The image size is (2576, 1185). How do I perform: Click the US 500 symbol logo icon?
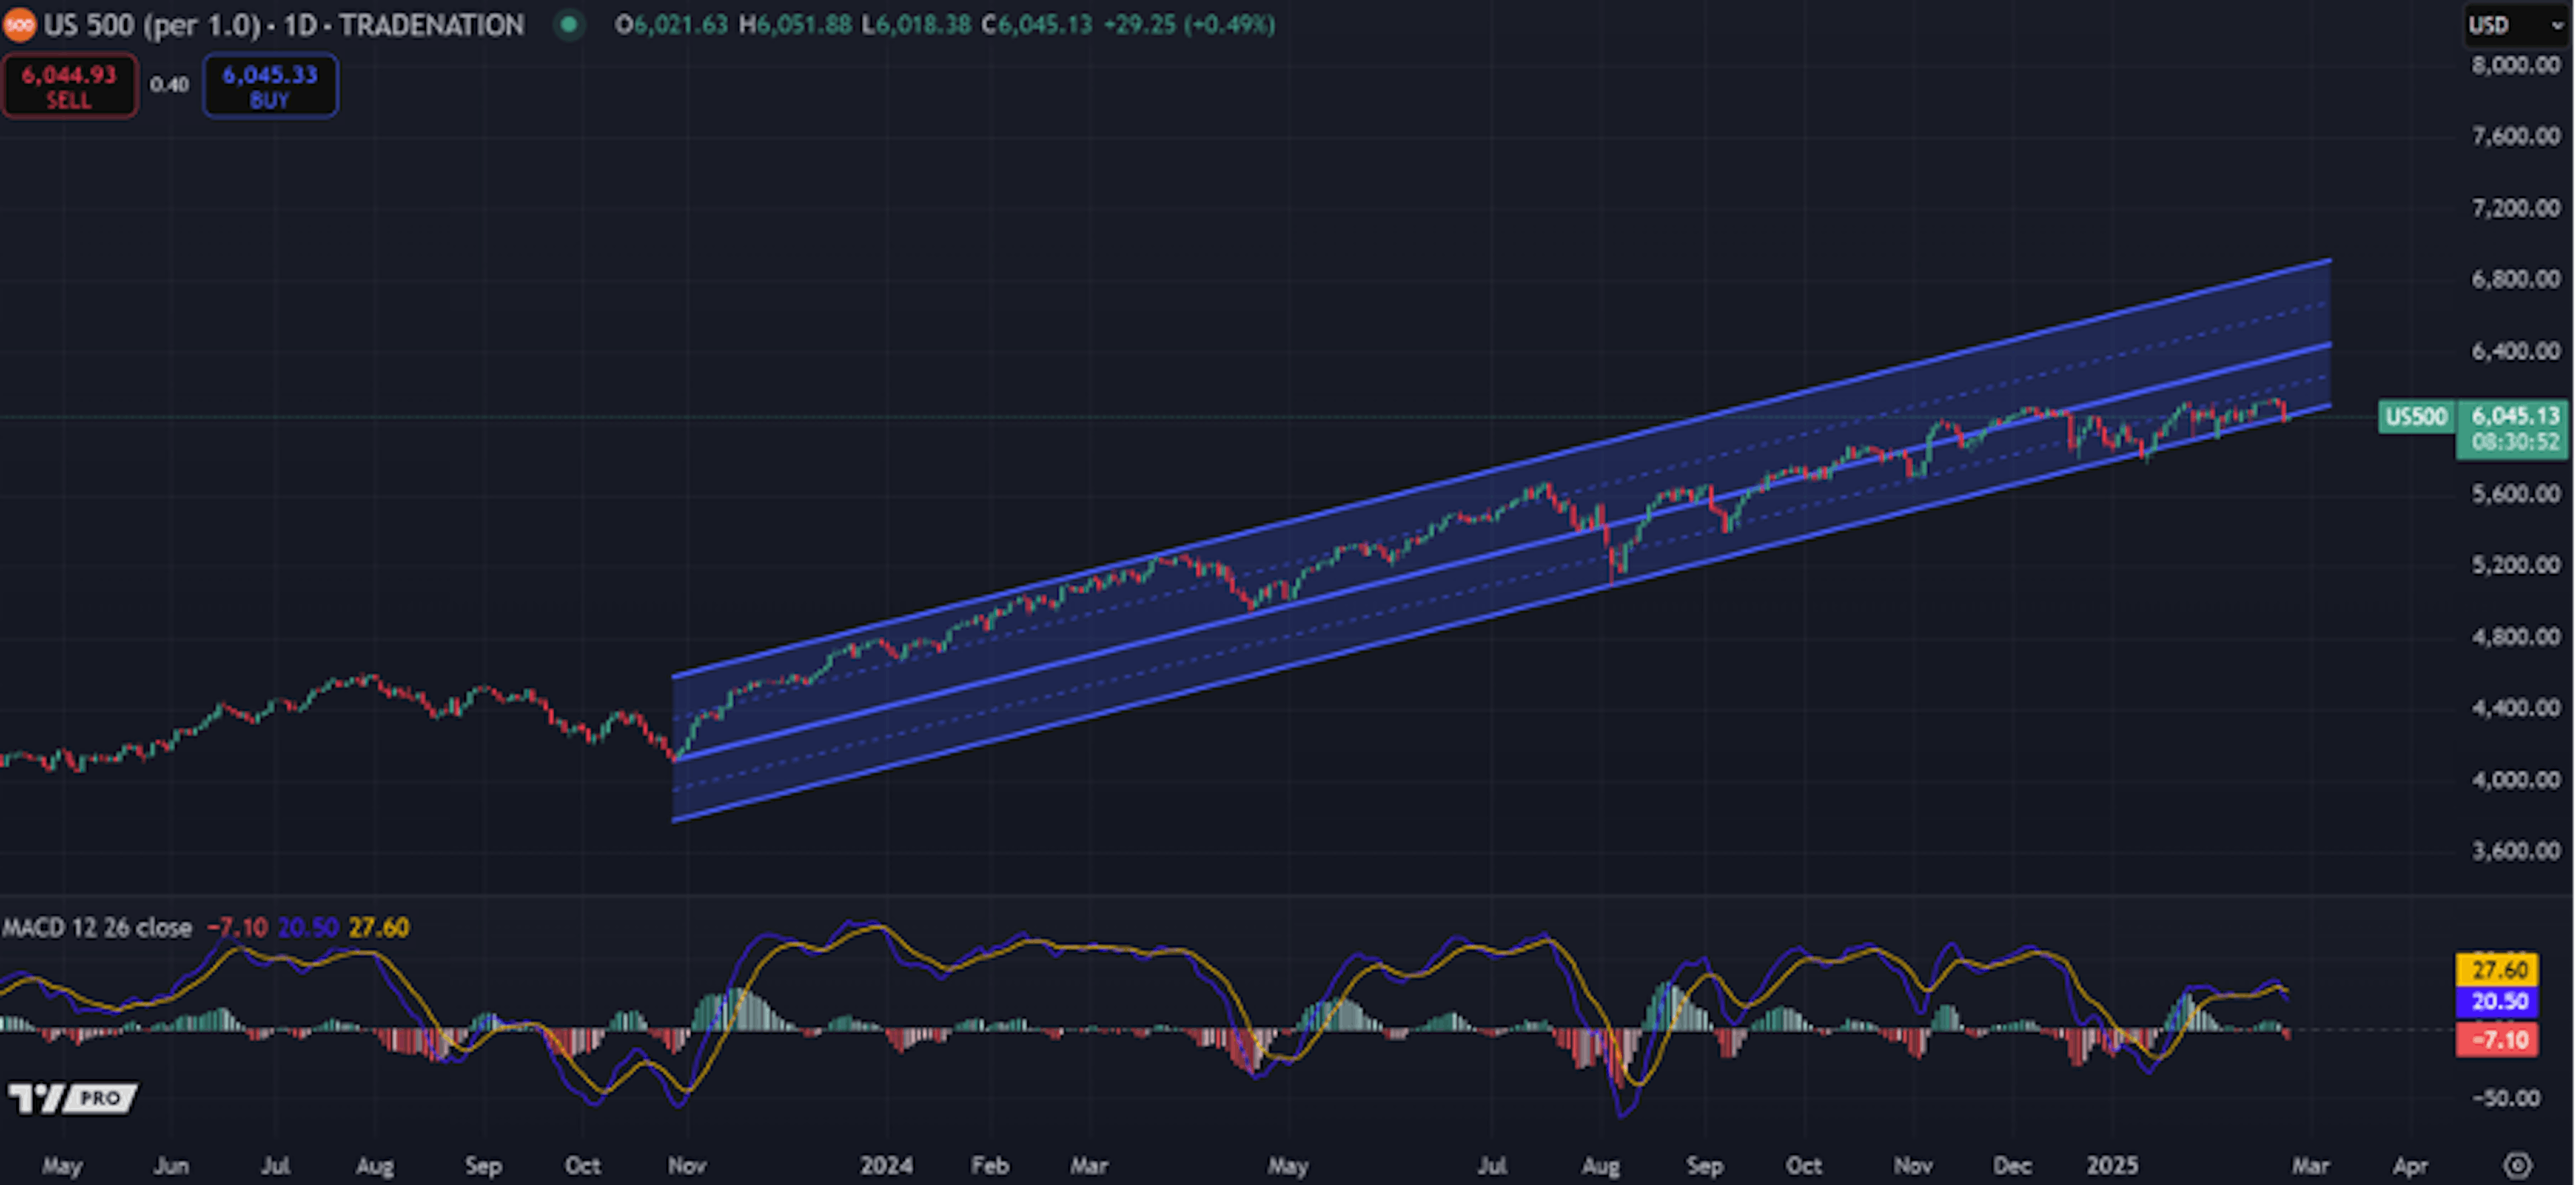(18, 25)
